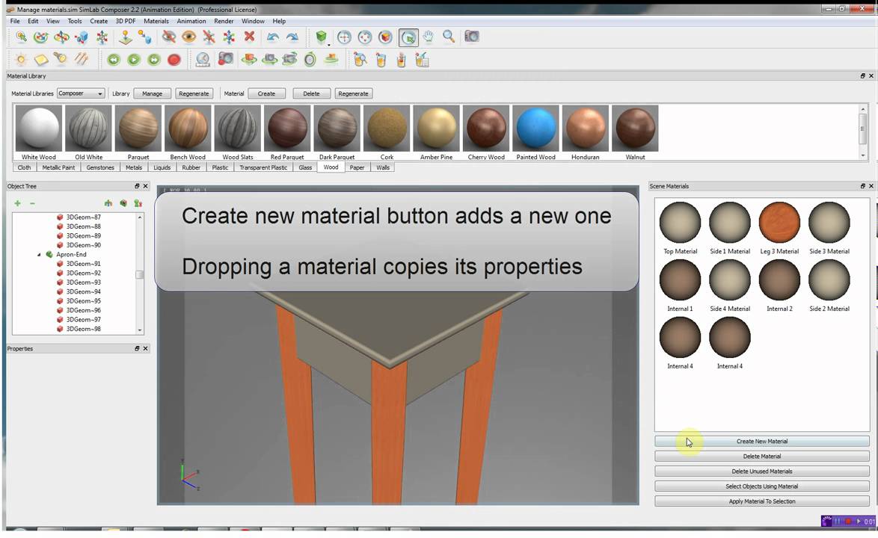Click the camera snapshot icon in top toolbar
The height and width of the screenshot is (538, 878).
pyautogui.click(x=471, y=37)
